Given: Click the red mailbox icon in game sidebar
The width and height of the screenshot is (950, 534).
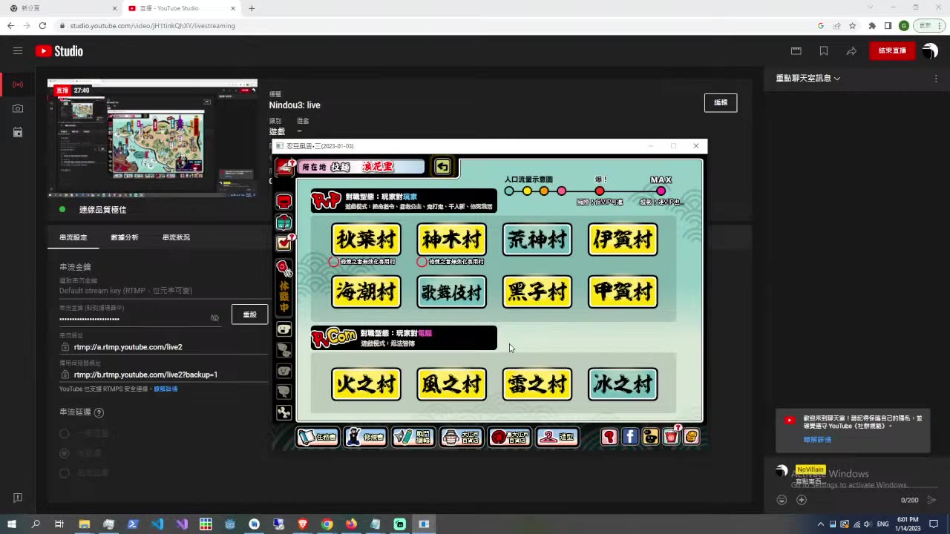Looking at the screenshot, I should 284,201.
